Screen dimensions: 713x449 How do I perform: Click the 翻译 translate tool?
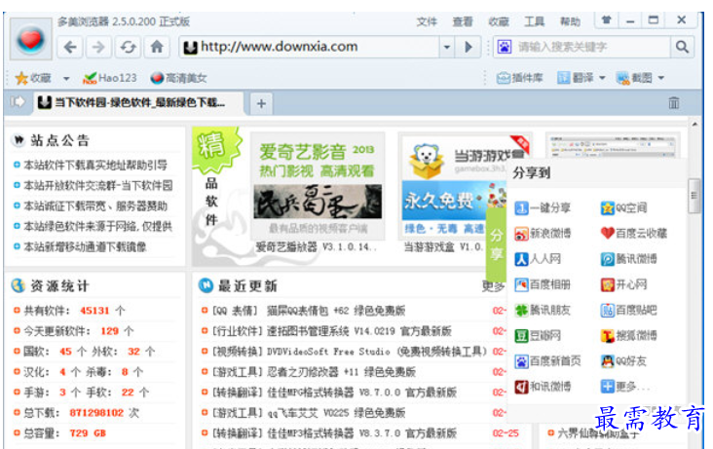pyautogui.click(x=576, y=78)
